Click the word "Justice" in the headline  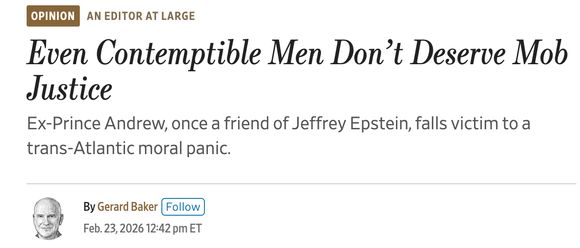[x=69, y=89]
